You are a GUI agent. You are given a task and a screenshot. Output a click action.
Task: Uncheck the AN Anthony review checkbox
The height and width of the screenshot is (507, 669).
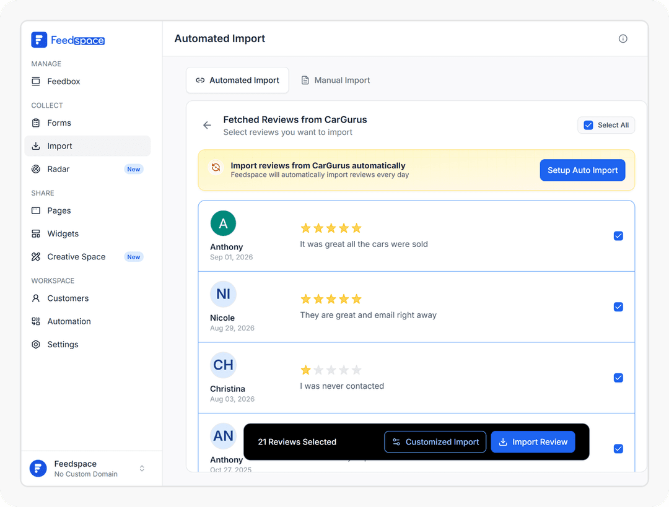pos(618,449)
